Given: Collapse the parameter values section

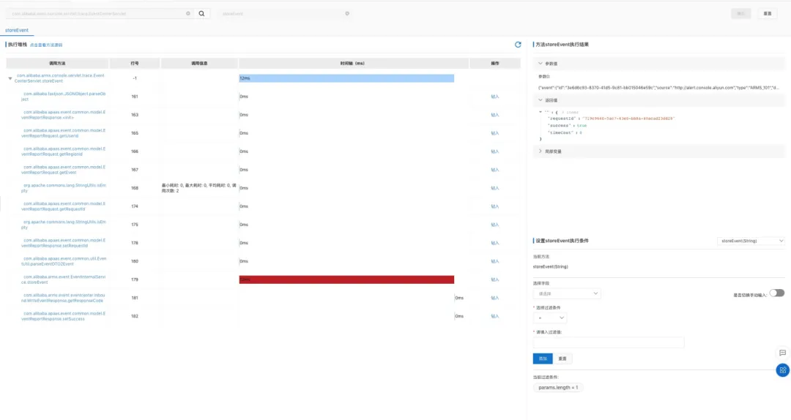Looking at the screenshot, I should click(x=541, y=64).
